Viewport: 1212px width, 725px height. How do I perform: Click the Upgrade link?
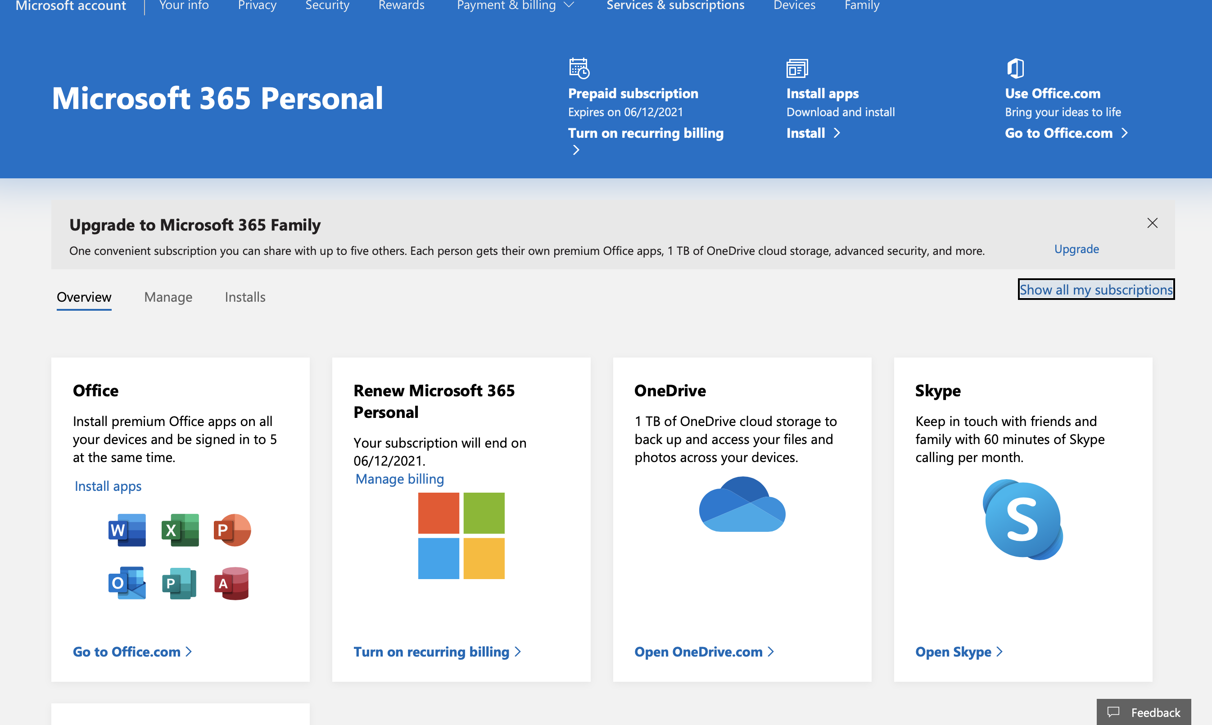click(x=1077, y=249)
